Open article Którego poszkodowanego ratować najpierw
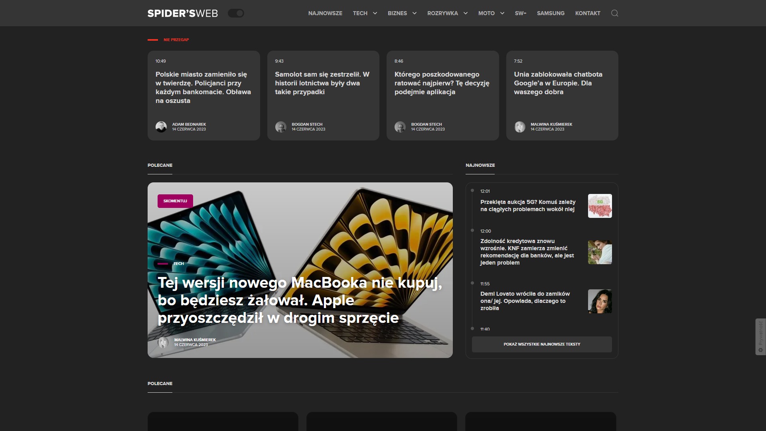 click(x=442, y=83)
